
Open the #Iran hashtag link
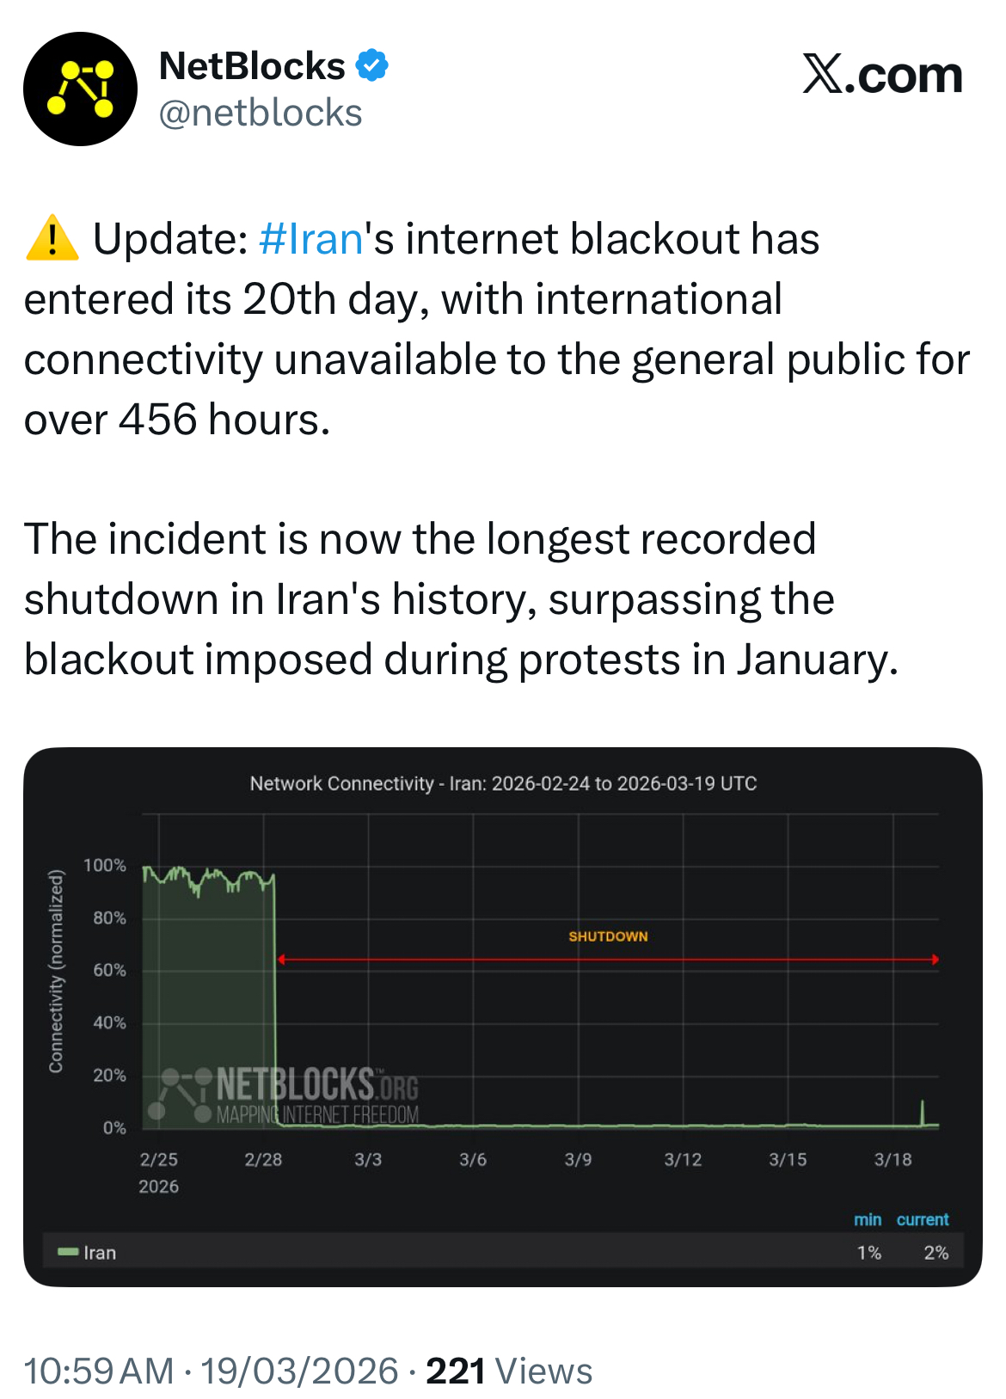(x=310, y=238)
